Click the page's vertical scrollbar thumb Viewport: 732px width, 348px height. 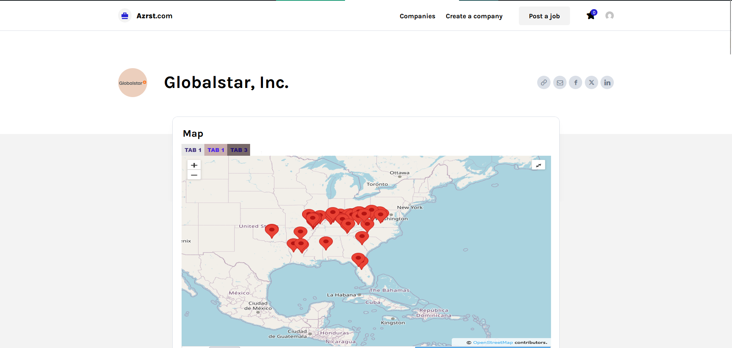coord(730,27)
